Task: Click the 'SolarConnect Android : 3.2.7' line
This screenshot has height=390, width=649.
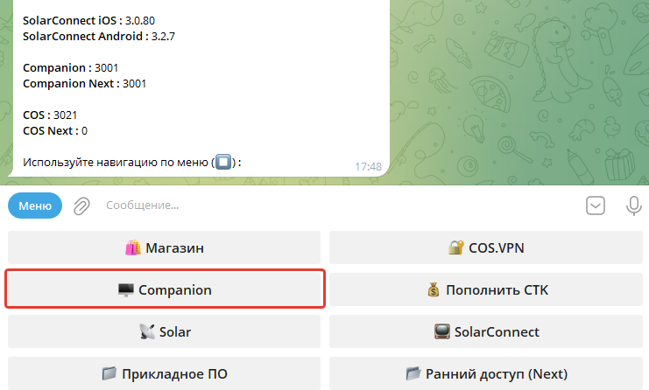Action: (x=99, y=37)
